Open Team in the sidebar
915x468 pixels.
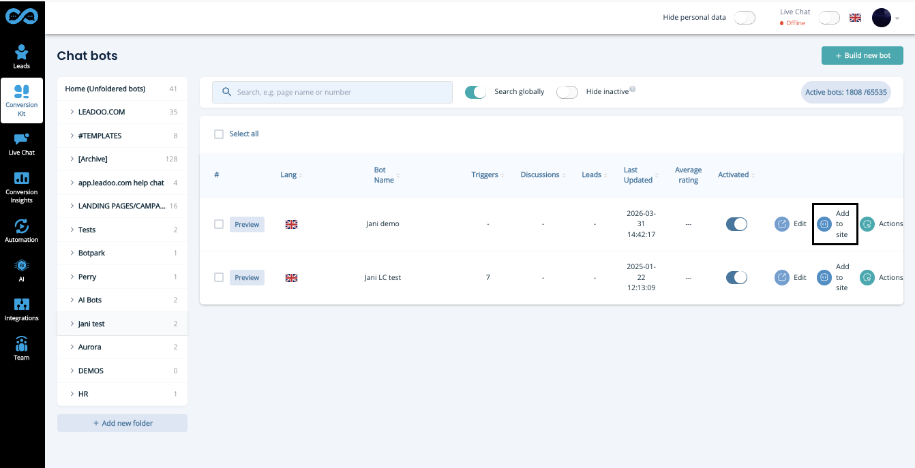coord(22,348)
